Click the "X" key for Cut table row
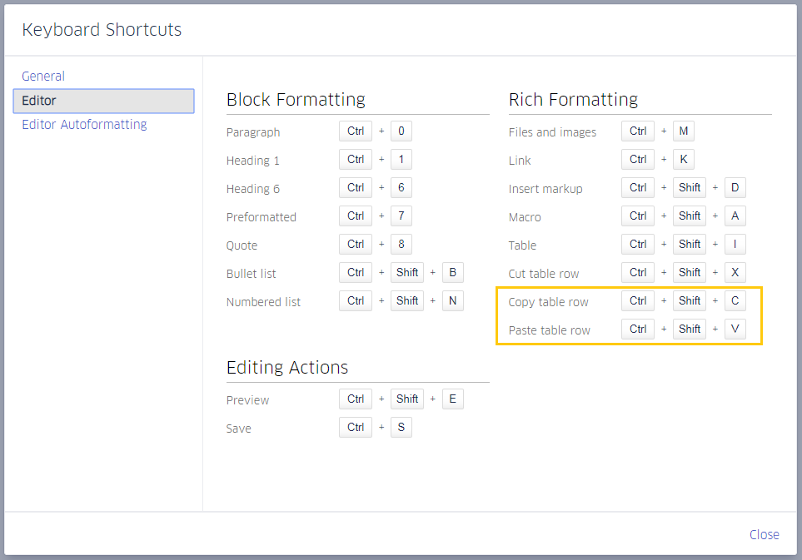 pyautogui.click(x=735, y=272)
